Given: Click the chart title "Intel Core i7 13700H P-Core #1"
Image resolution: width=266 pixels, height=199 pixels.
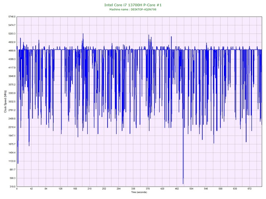Looking at the screenshot, I should (x=133, y=5).
